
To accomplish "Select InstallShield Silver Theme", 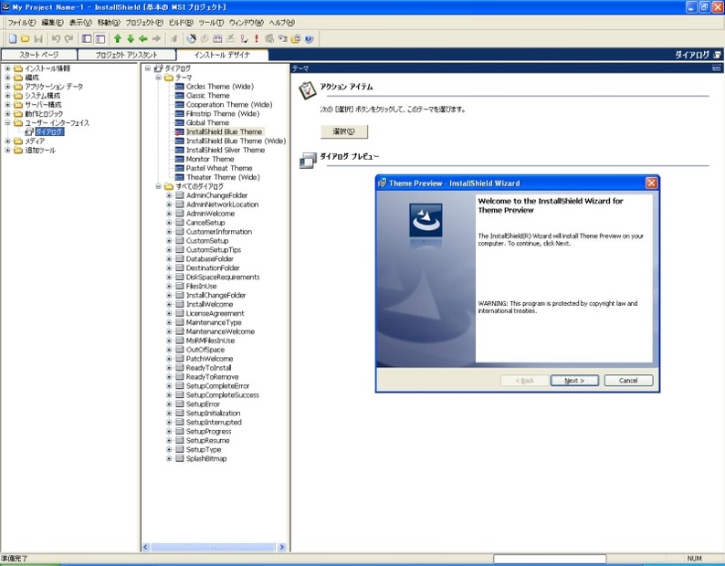I will click(226, 151).
